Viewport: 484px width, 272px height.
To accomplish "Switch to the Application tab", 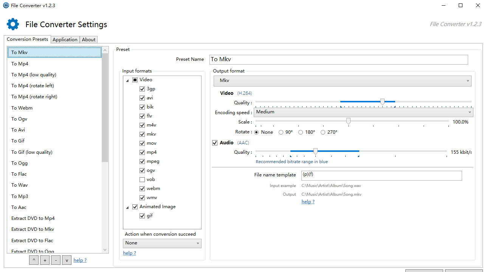I will pyautogui.click(x=65, y=39).
